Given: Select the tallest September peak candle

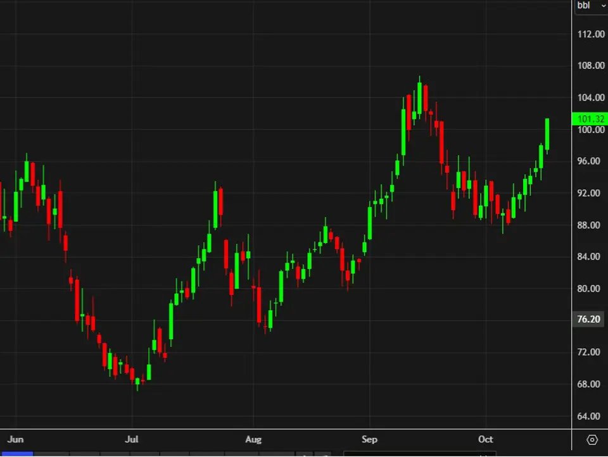Looking at the screenshot, I should [x=419, y=97].
